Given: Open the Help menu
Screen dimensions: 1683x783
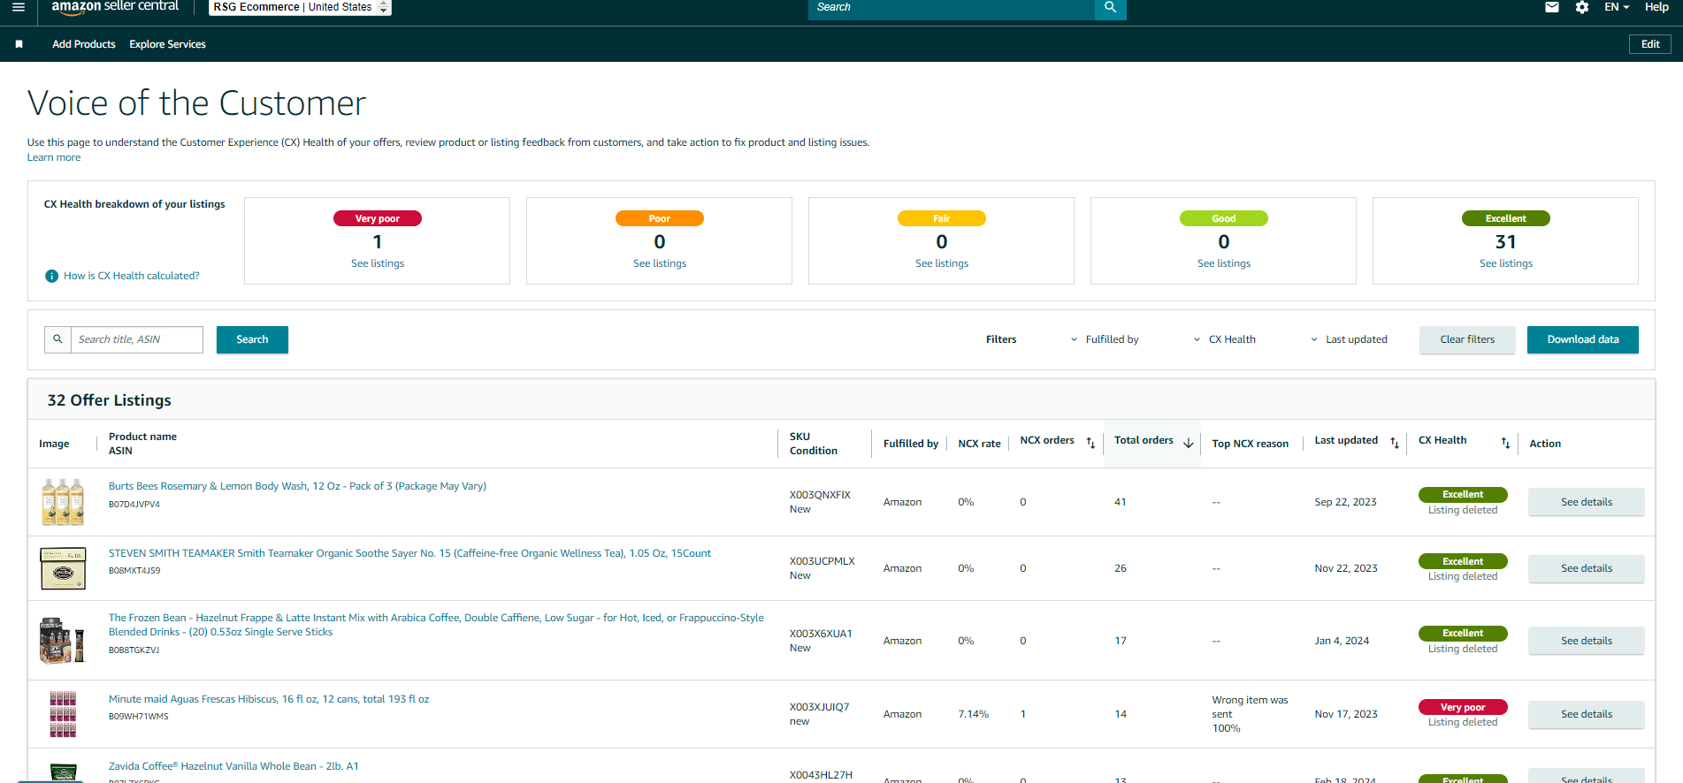Looking at the screenshot, I should click(1656, 7).
